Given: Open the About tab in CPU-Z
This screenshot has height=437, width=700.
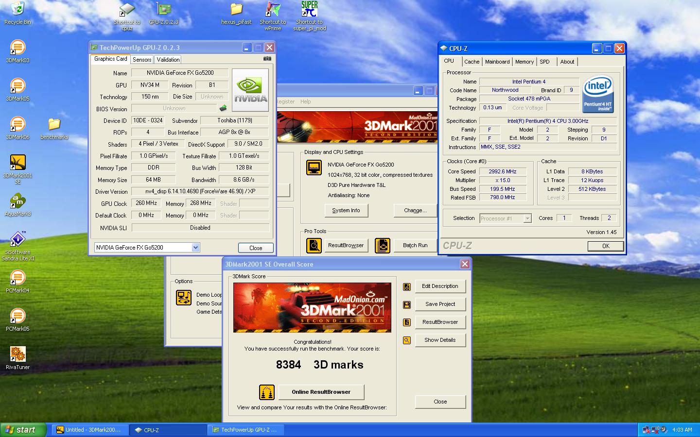Looking at the screenshot, I should 567,62.
